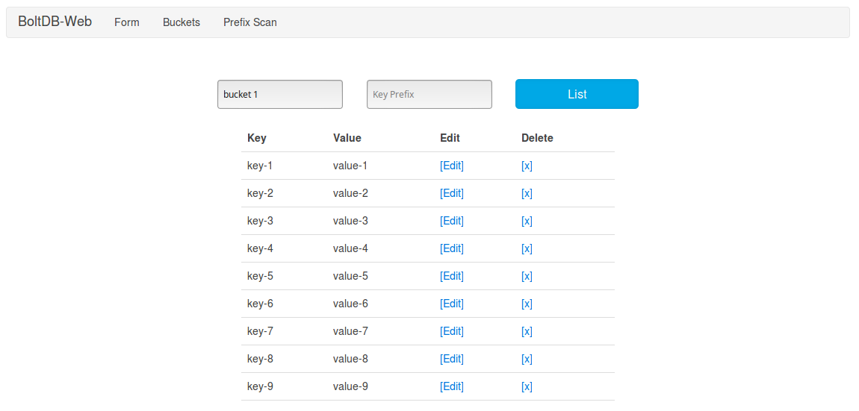Click the Key Prefix input box
The width and height of the screenshot is (859, 411).
(429, 95)
